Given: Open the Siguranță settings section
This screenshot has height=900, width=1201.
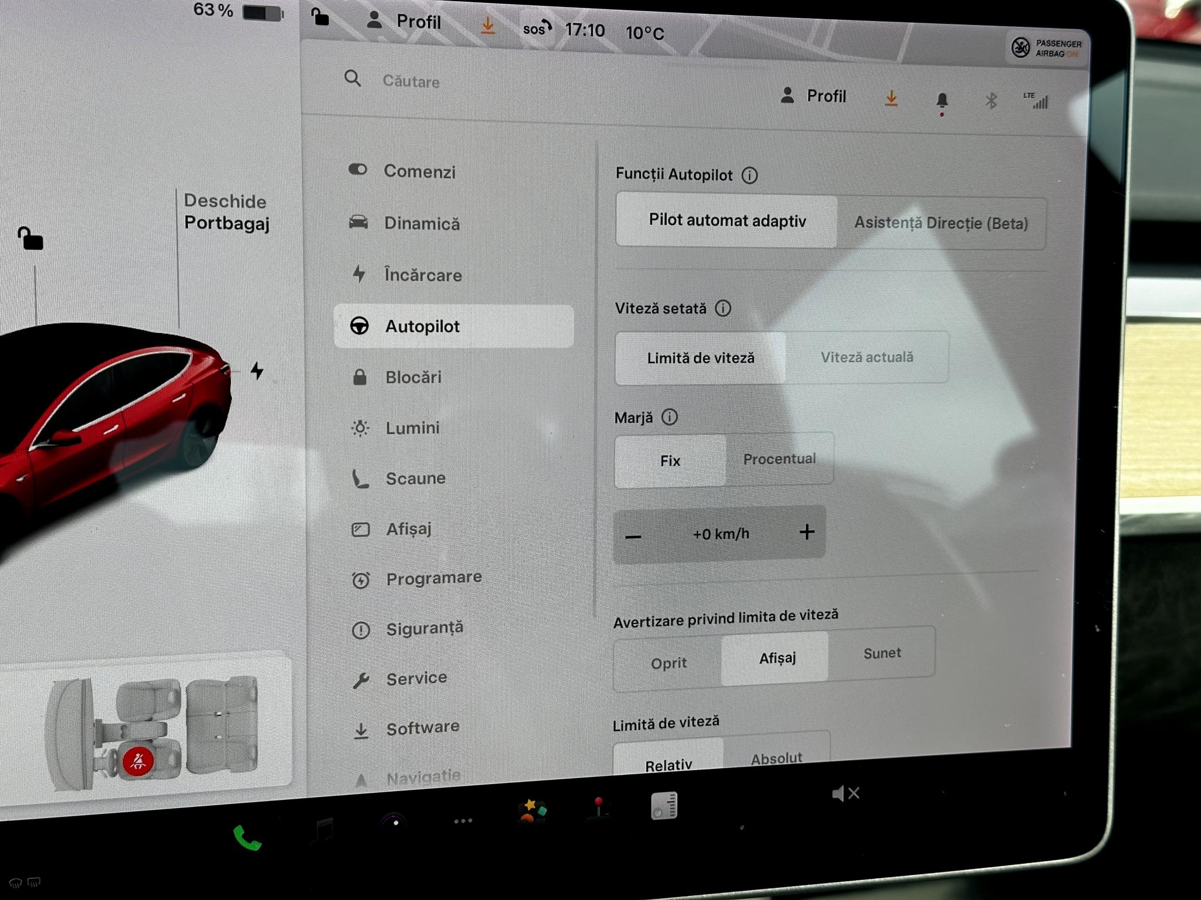Looking at the screenshot, I should click(408, 629).
